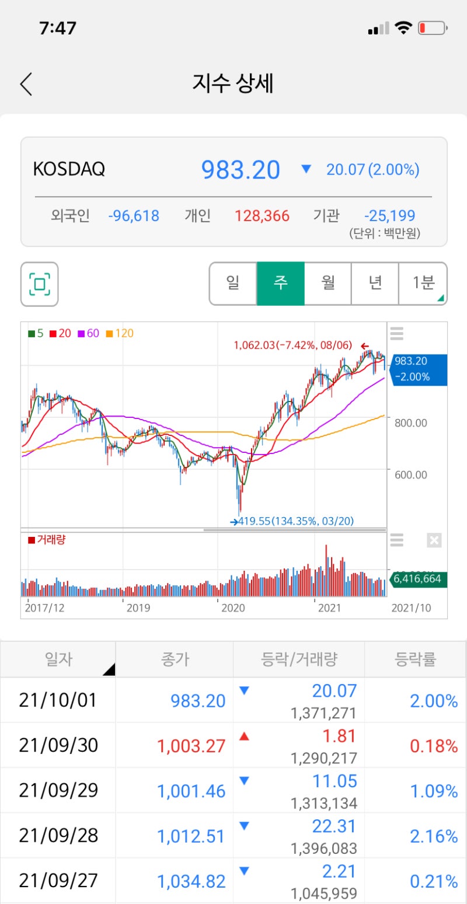Tap the blue down-arrow on the 21/09/28 row
The width and height of the screenshot is (467, 904).
tap(244, 827)
